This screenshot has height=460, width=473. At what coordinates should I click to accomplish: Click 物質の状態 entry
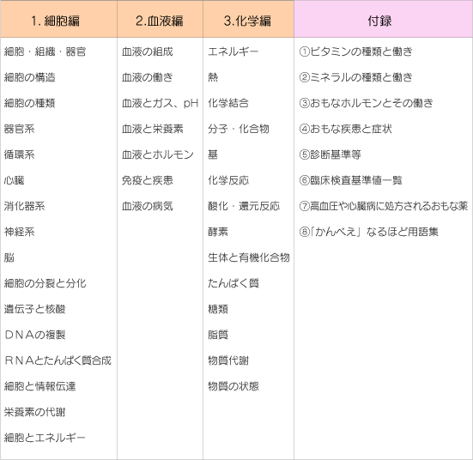pos(233,386)
